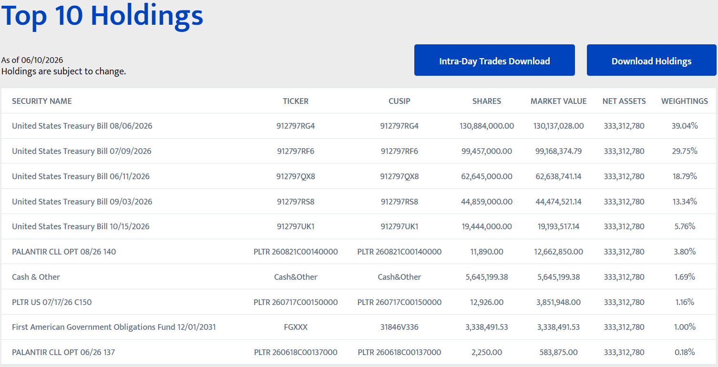This screenshot has width=718, height=367.
Task: Select the TICKER column header
Action: click(296, 101)
